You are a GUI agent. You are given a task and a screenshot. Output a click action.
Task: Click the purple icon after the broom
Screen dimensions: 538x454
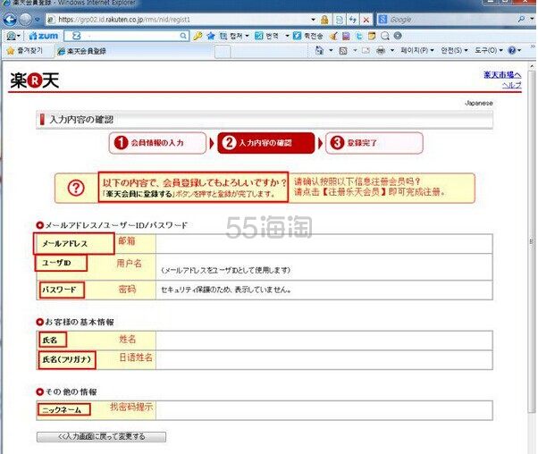(x=346, y=36)
